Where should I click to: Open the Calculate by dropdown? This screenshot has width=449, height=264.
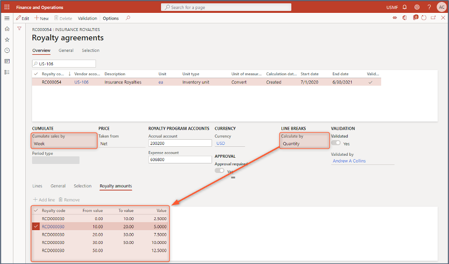304,143
